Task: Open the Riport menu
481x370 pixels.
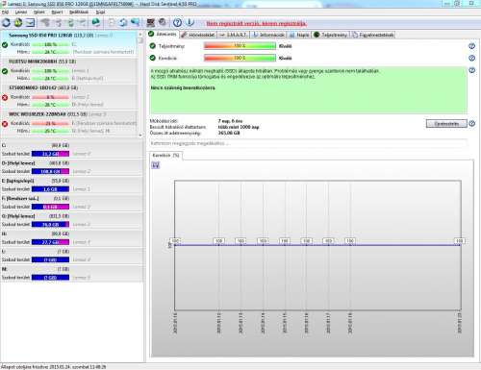Action: coord(57,12)
